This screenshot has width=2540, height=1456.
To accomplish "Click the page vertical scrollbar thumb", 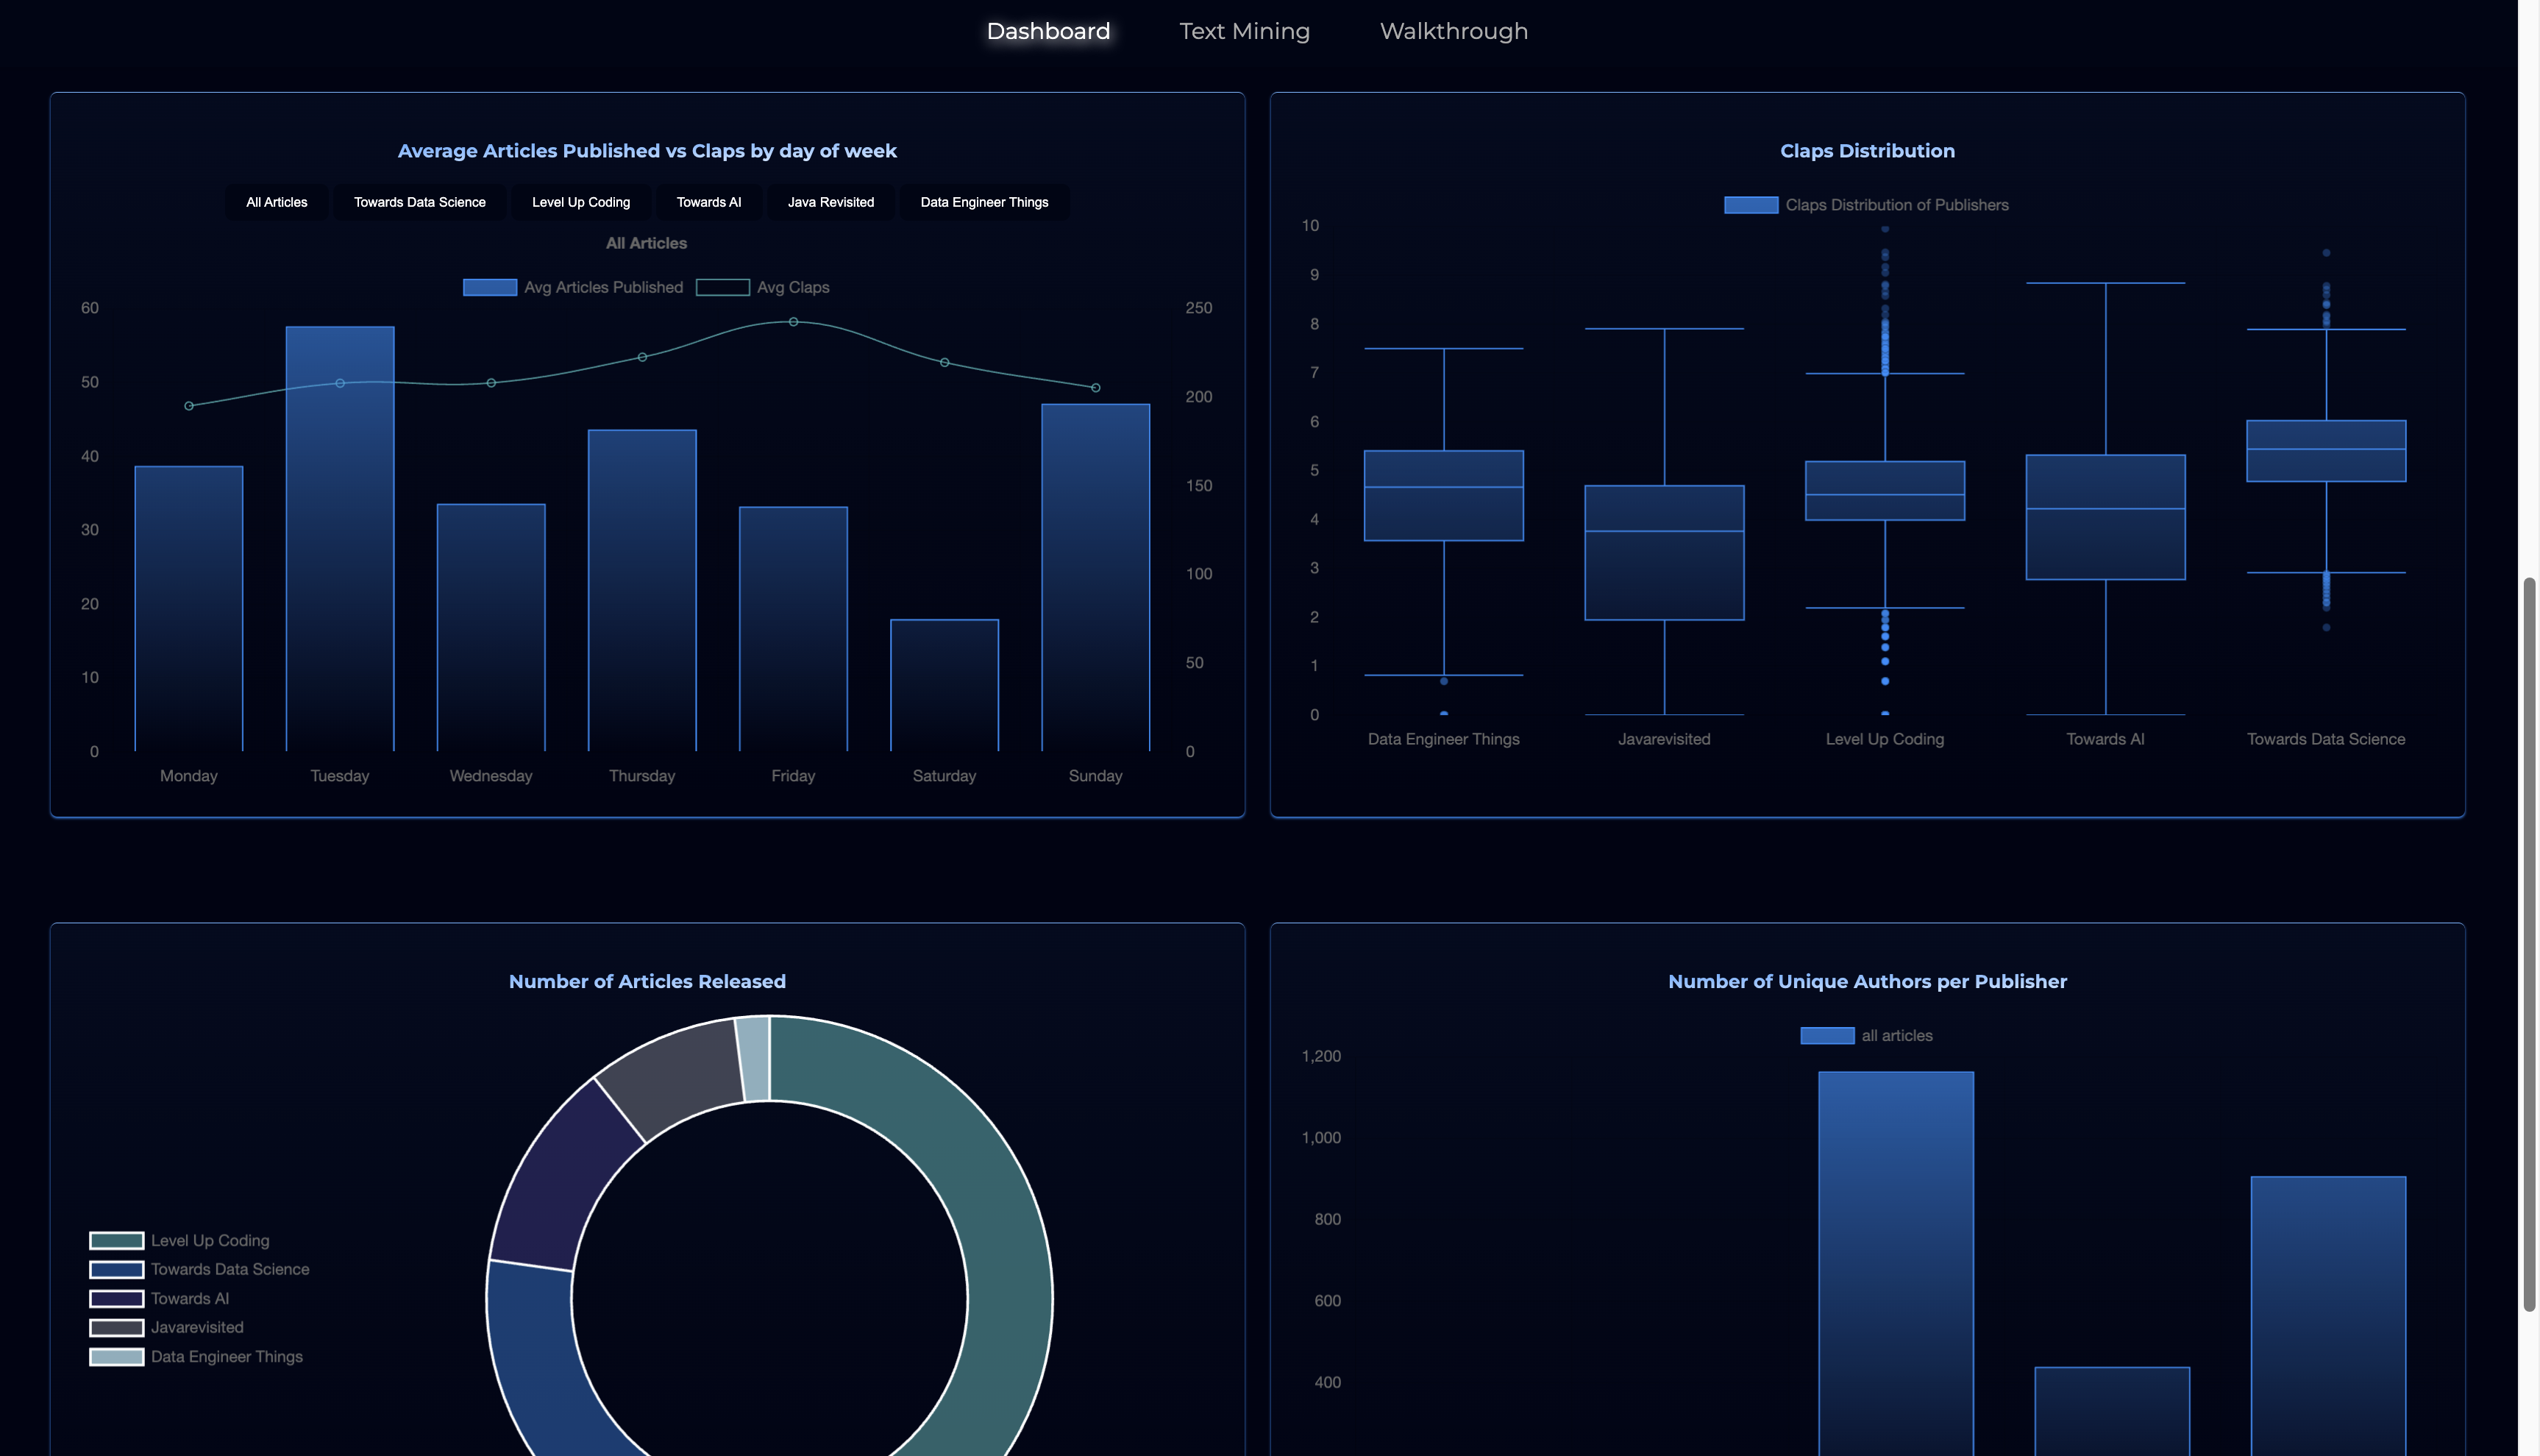I will [x=2528, y=944].
